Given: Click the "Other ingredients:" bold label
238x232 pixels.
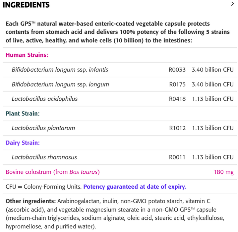Looking at the screenshot, I should coord(30,201).
